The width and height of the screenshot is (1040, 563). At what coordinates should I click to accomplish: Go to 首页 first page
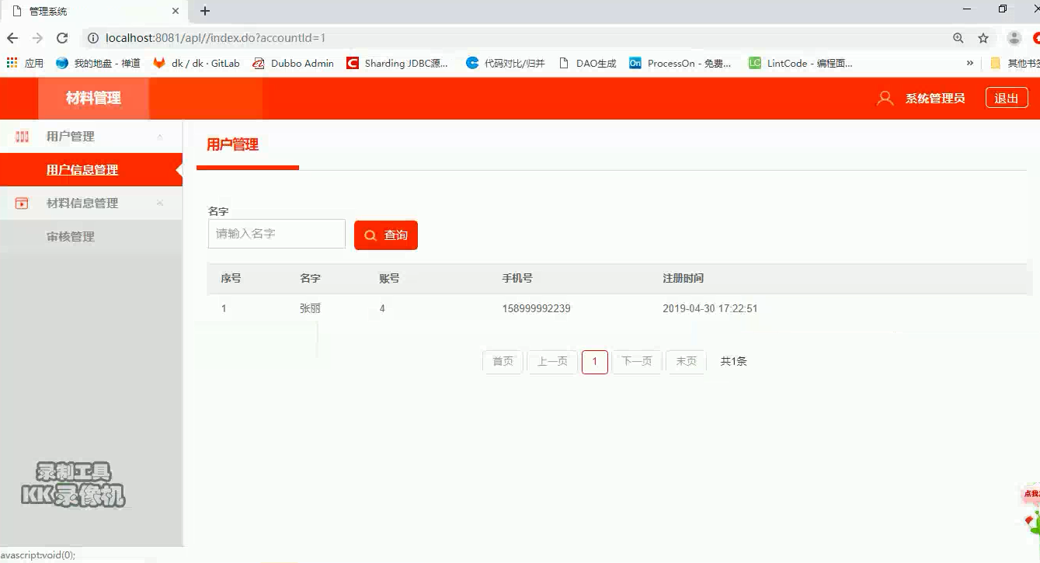pyautogui.click(x=503, y=362)
